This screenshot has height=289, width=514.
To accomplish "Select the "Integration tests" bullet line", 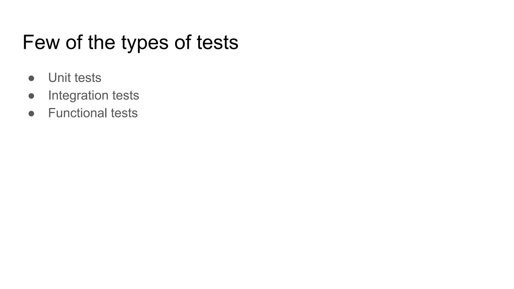I will pos(94,95).
